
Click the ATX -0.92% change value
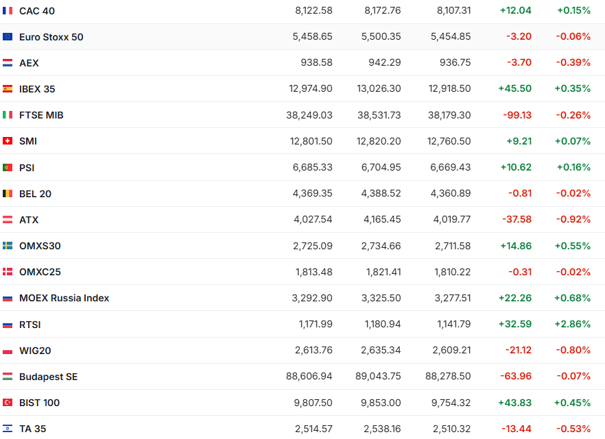click(x=573, y=220)
